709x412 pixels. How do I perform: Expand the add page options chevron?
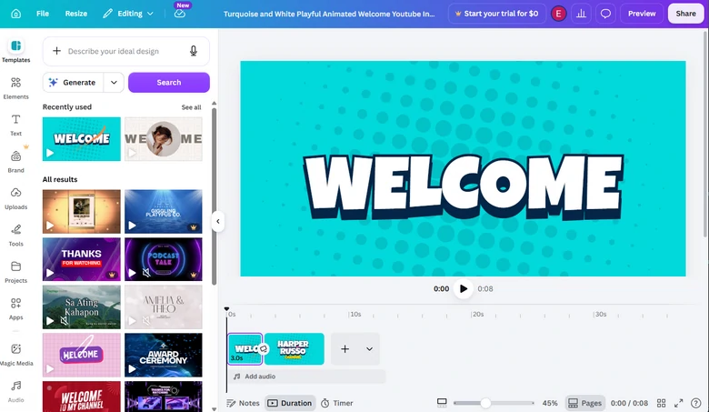click(x=369, y=348)
